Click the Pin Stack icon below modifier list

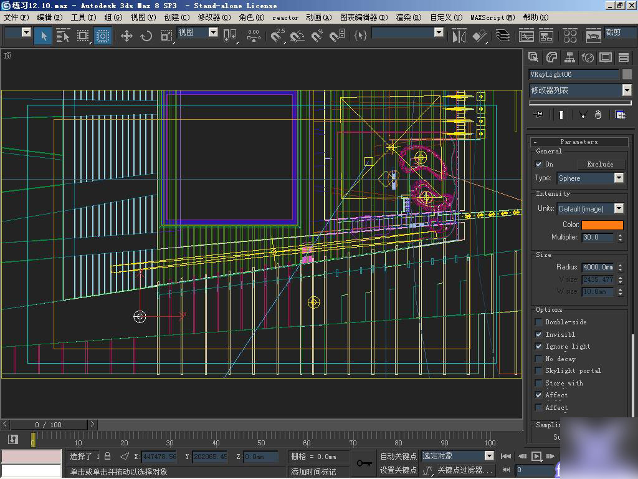[537, 114]
